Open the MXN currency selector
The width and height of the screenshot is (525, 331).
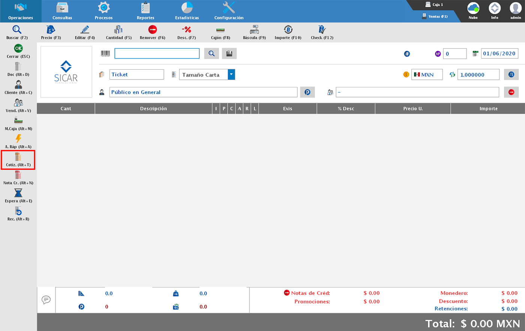pos(427,75)
